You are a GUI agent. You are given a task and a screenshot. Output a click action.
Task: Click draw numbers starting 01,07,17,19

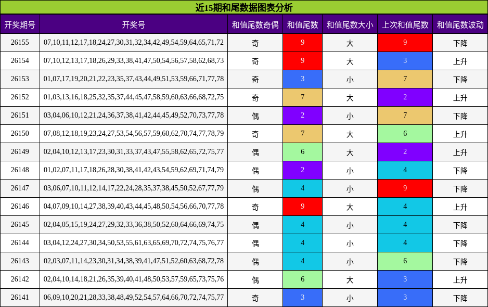click(134, 79)
